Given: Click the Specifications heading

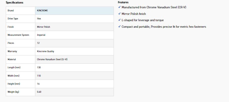Looking at the screenshot, I should pos(14,3).
